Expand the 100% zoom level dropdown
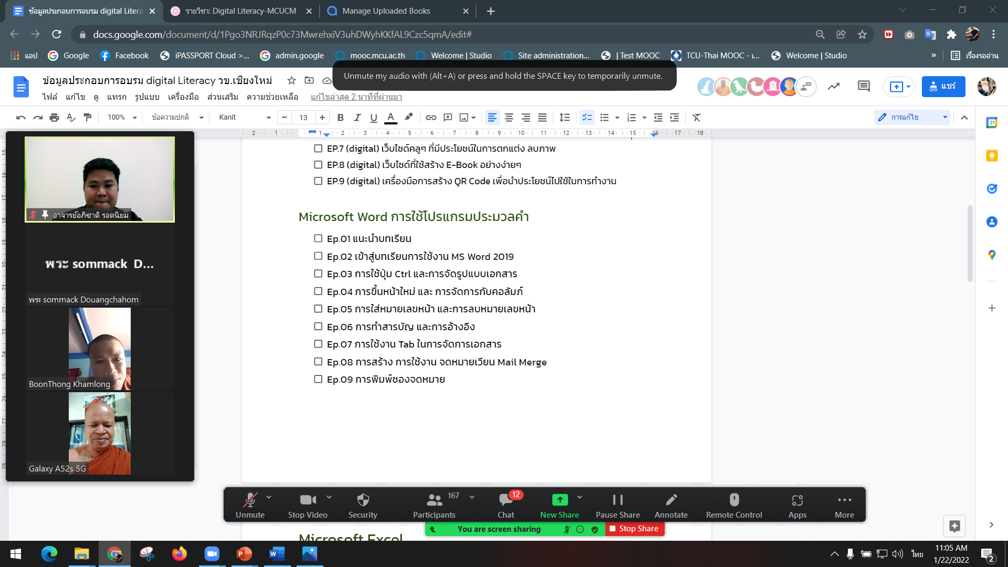The height and width of the screenshot is (567, 1008). [x=122, y=118]
